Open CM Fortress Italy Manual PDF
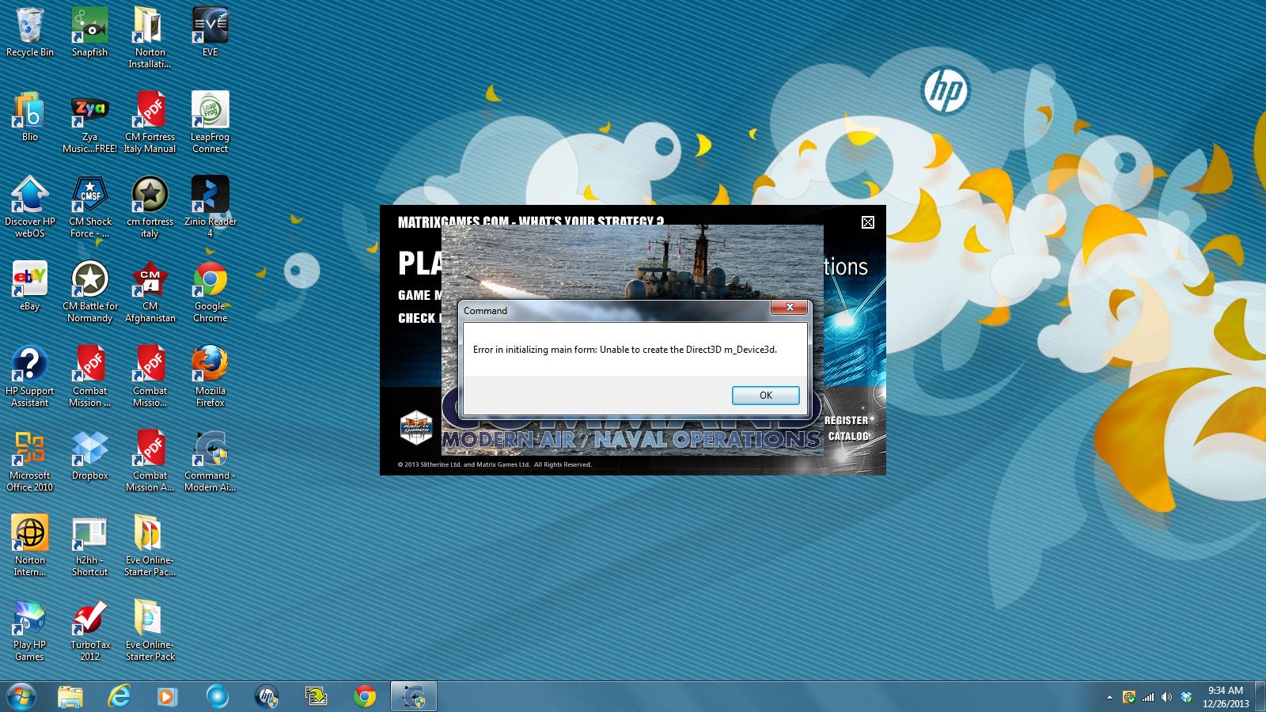This screenshot has height=712, width=1266. [150, 123]
